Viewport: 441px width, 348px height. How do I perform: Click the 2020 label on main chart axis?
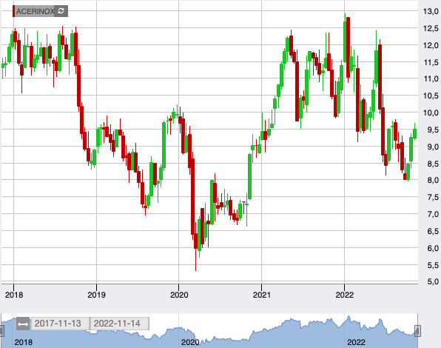coord(179,295)
